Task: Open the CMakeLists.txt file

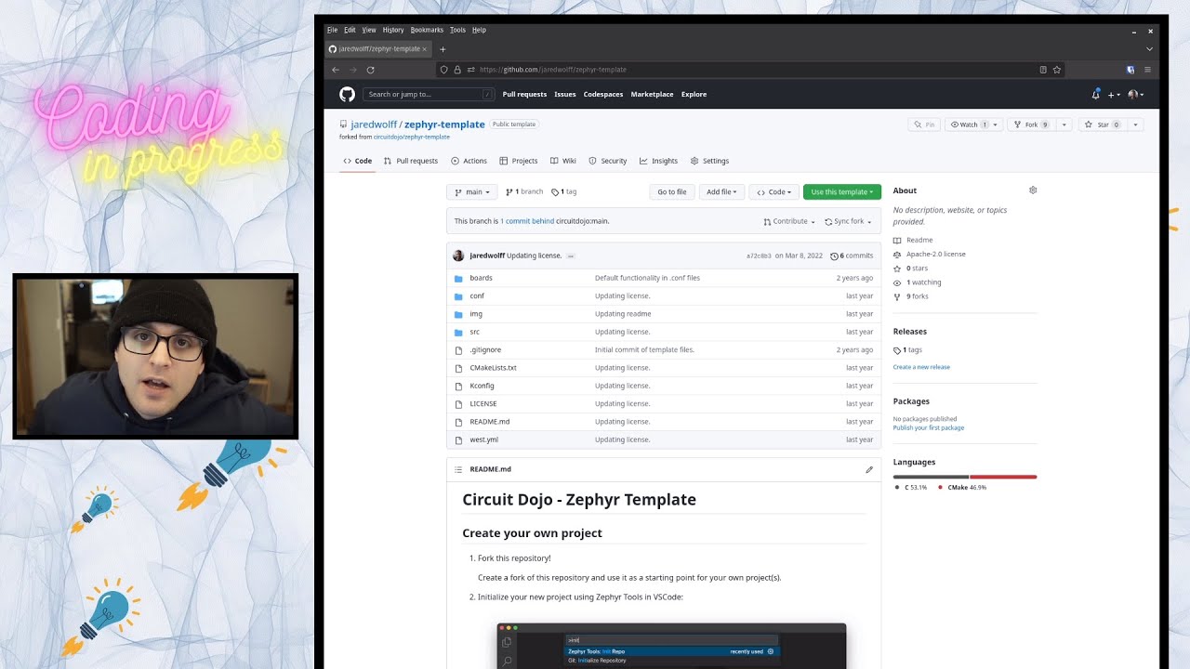Action: [x=493, y=368]
